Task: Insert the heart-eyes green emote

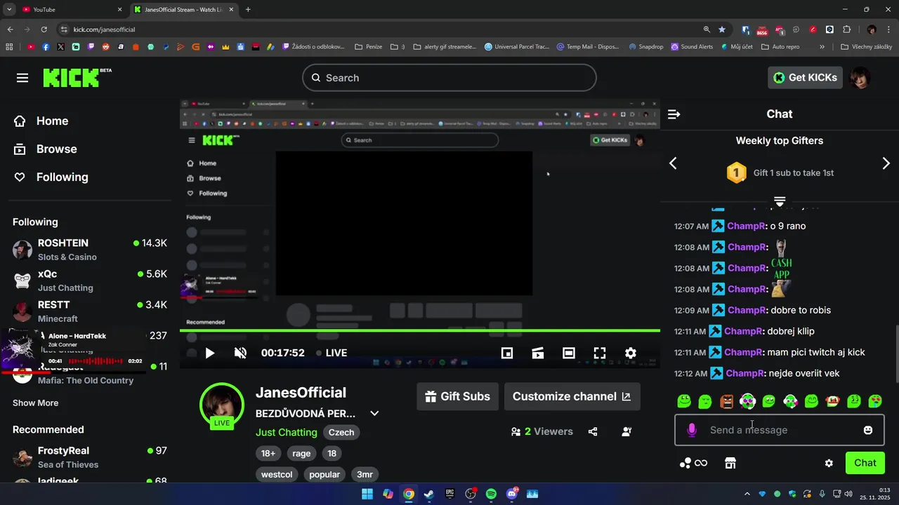Action: point(875,401)
